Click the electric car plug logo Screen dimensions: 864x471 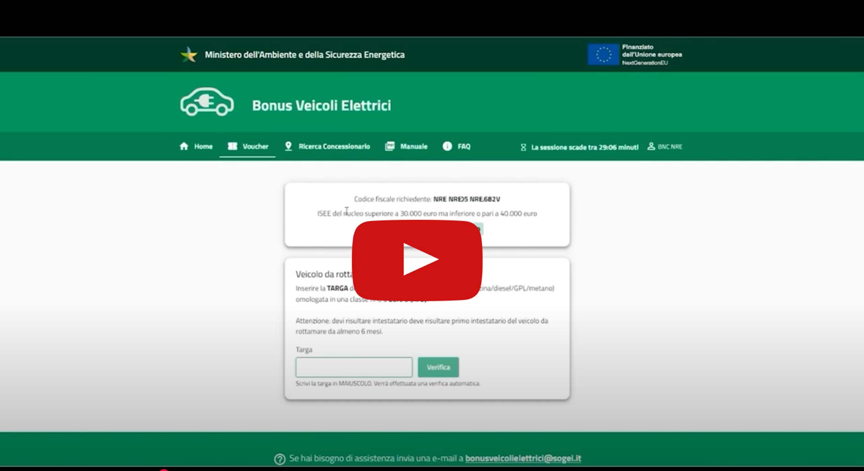coord(207,102)
